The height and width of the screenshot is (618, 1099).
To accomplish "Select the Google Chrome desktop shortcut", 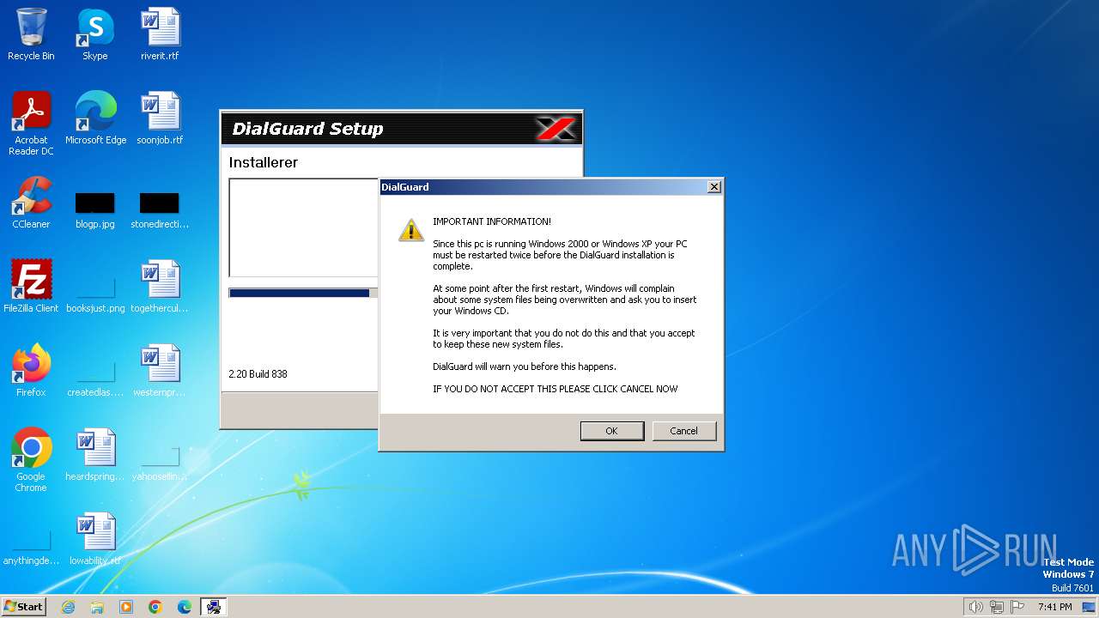I will pos(31,461).
